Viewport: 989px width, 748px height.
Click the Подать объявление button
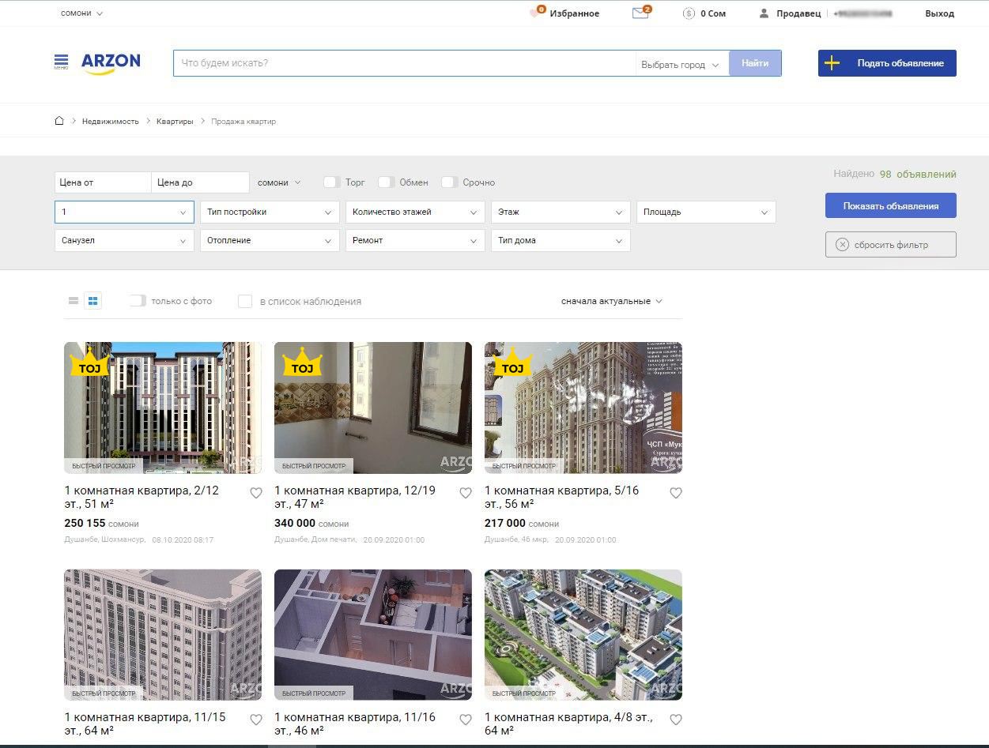(887, 63)
